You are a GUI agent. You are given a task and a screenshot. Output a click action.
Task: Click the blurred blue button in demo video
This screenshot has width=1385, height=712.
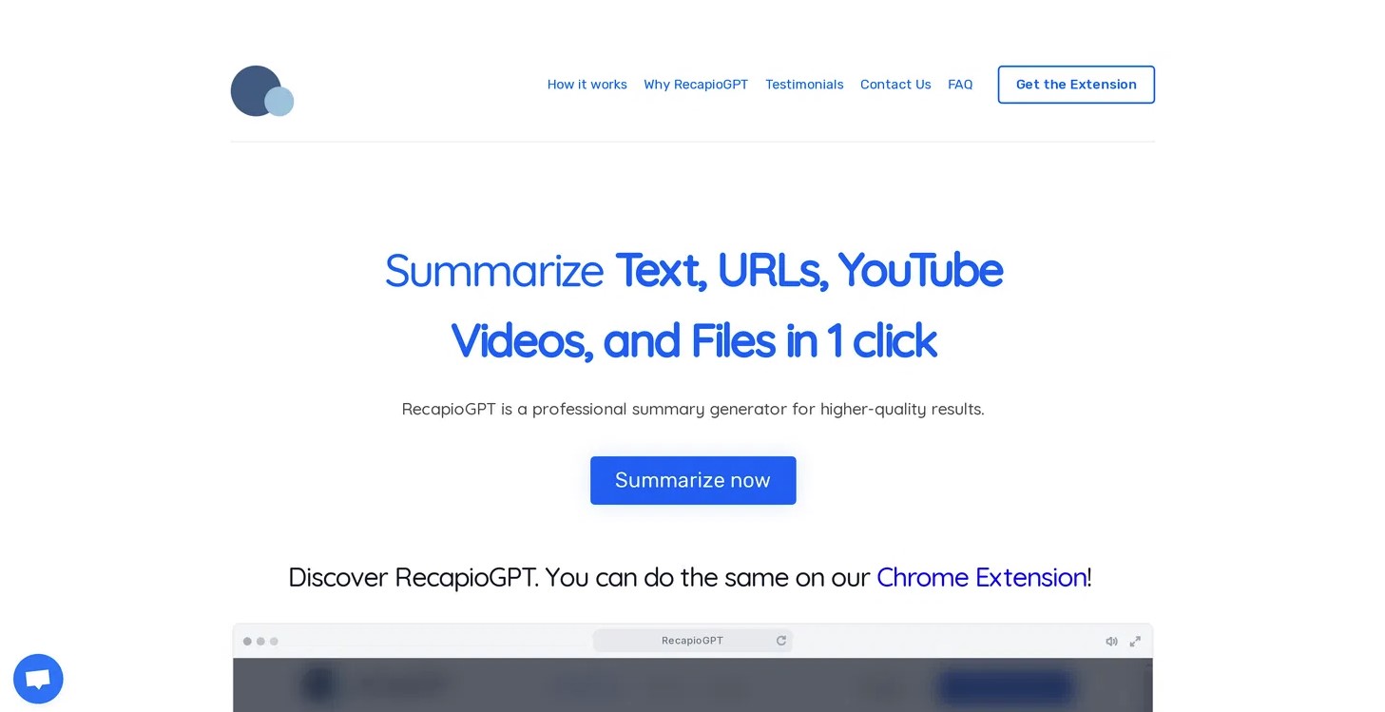click(x=1006, y=686)
